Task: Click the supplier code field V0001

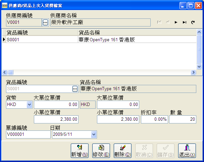Action: coord(24,22)
